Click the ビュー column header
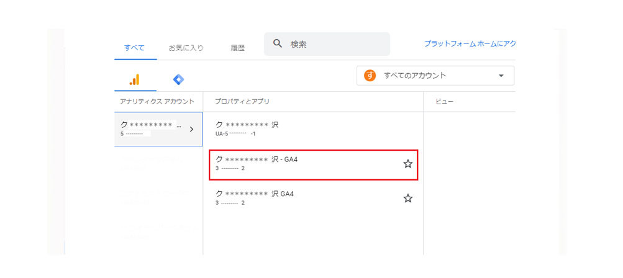 click(x=445, y=102)
